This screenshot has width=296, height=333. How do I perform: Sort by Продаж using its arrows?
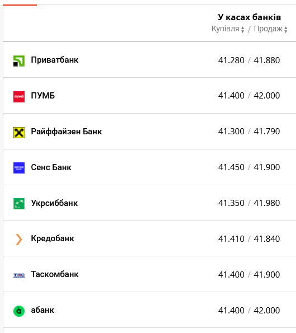286,29
